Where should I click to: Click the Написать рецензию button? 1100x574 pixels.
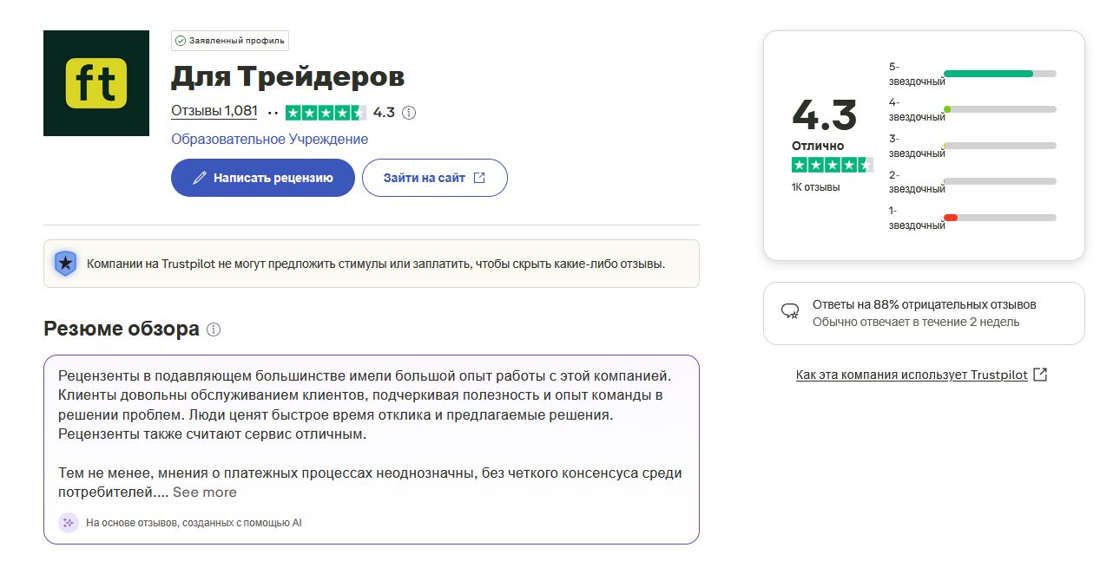263,178
